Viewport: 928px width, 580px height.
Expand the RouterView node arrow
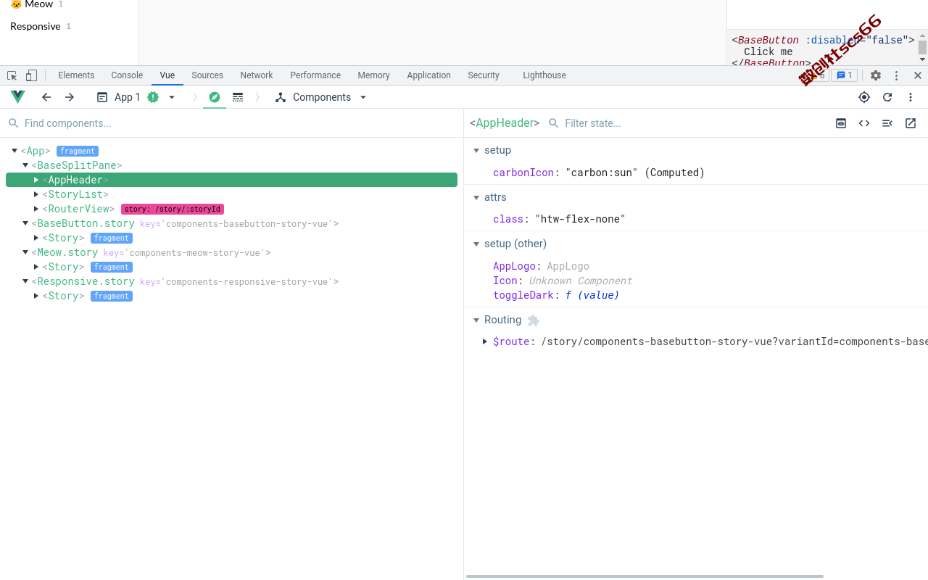[36, 209]
